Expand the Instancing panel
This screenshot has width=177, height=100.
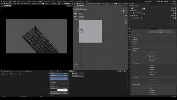[x=135, y=42]
